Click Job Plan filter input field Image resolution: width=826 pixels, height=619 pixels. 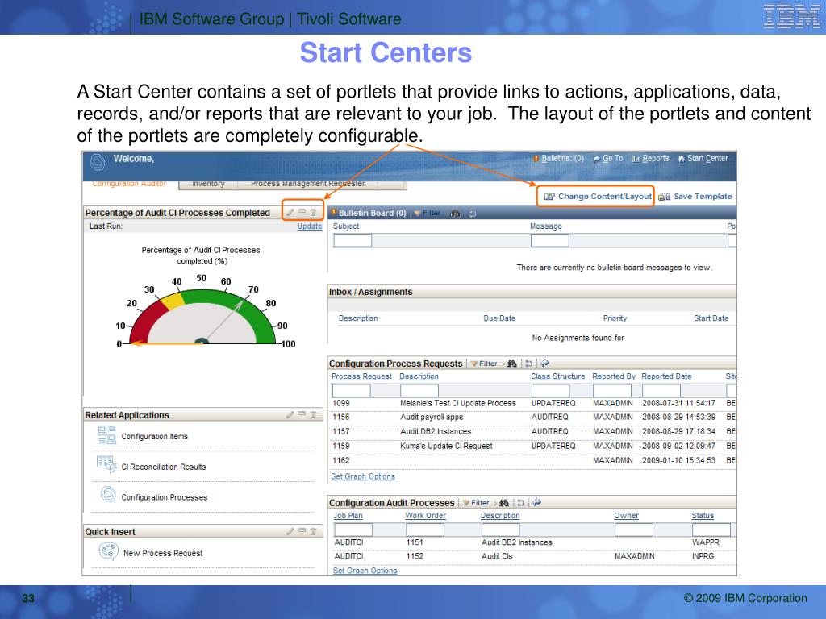(353, 530)
